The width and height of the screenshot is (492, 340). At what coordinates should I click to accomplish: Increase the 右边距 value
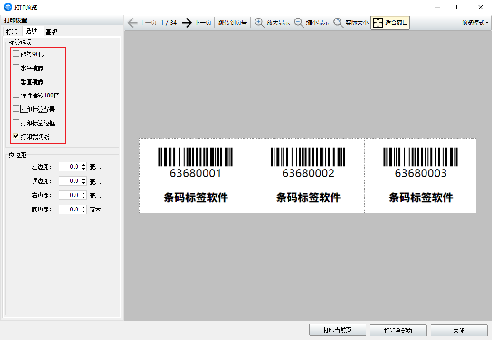click(x=84, y=193)
